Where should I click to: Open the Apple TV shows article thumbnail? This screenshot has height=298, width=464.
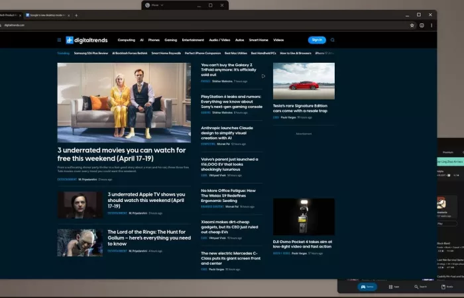(80, 205)
